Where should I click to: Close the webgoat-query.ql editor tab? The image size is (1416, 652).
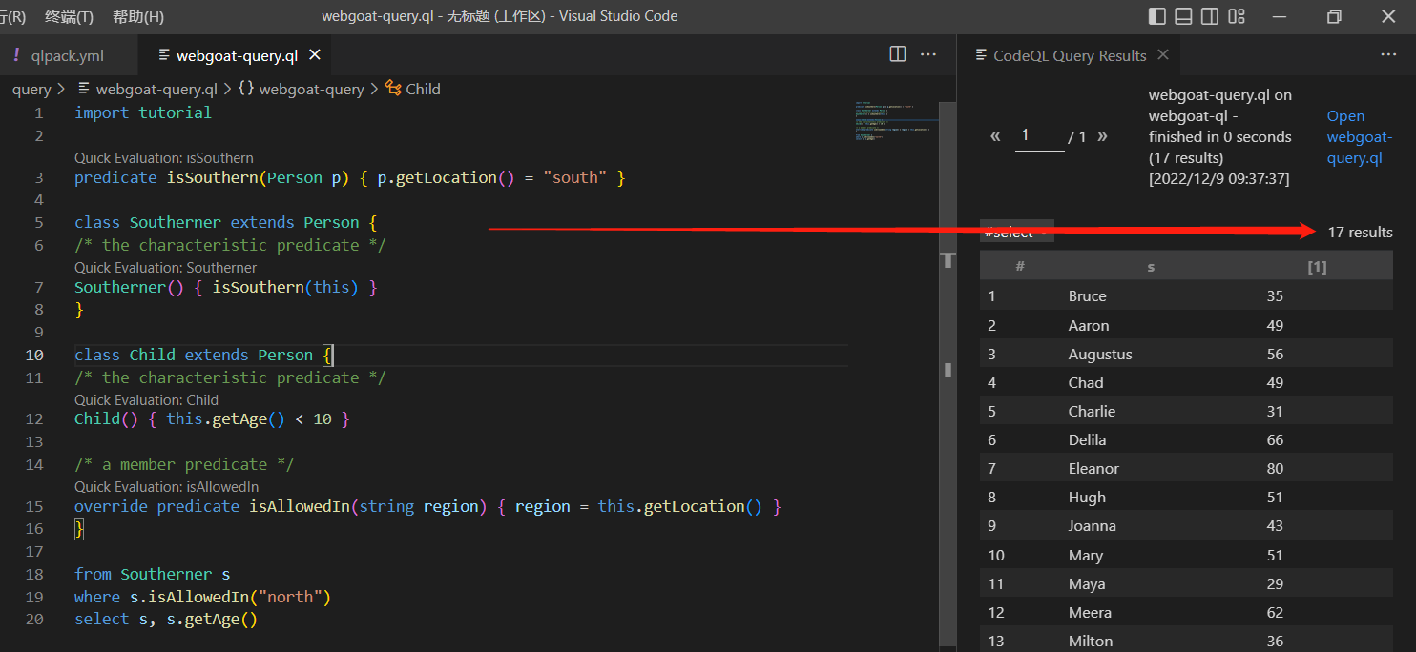tap(315, 55)
